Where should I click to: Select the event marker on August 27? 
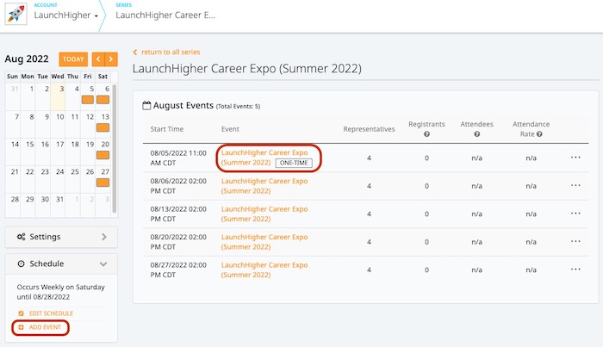point(103,183)
